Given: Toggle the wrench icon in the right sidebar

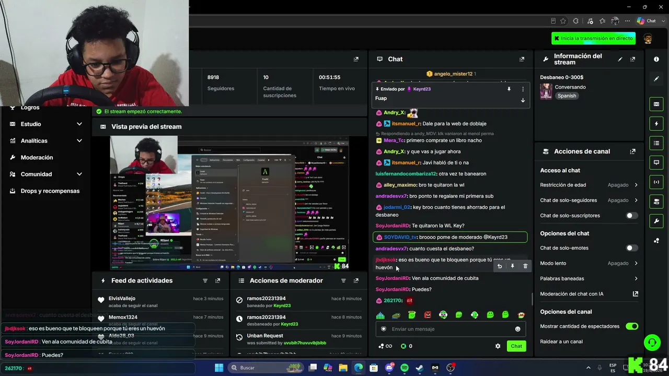Looking at the screenshot, I should (x=656, y=221).
